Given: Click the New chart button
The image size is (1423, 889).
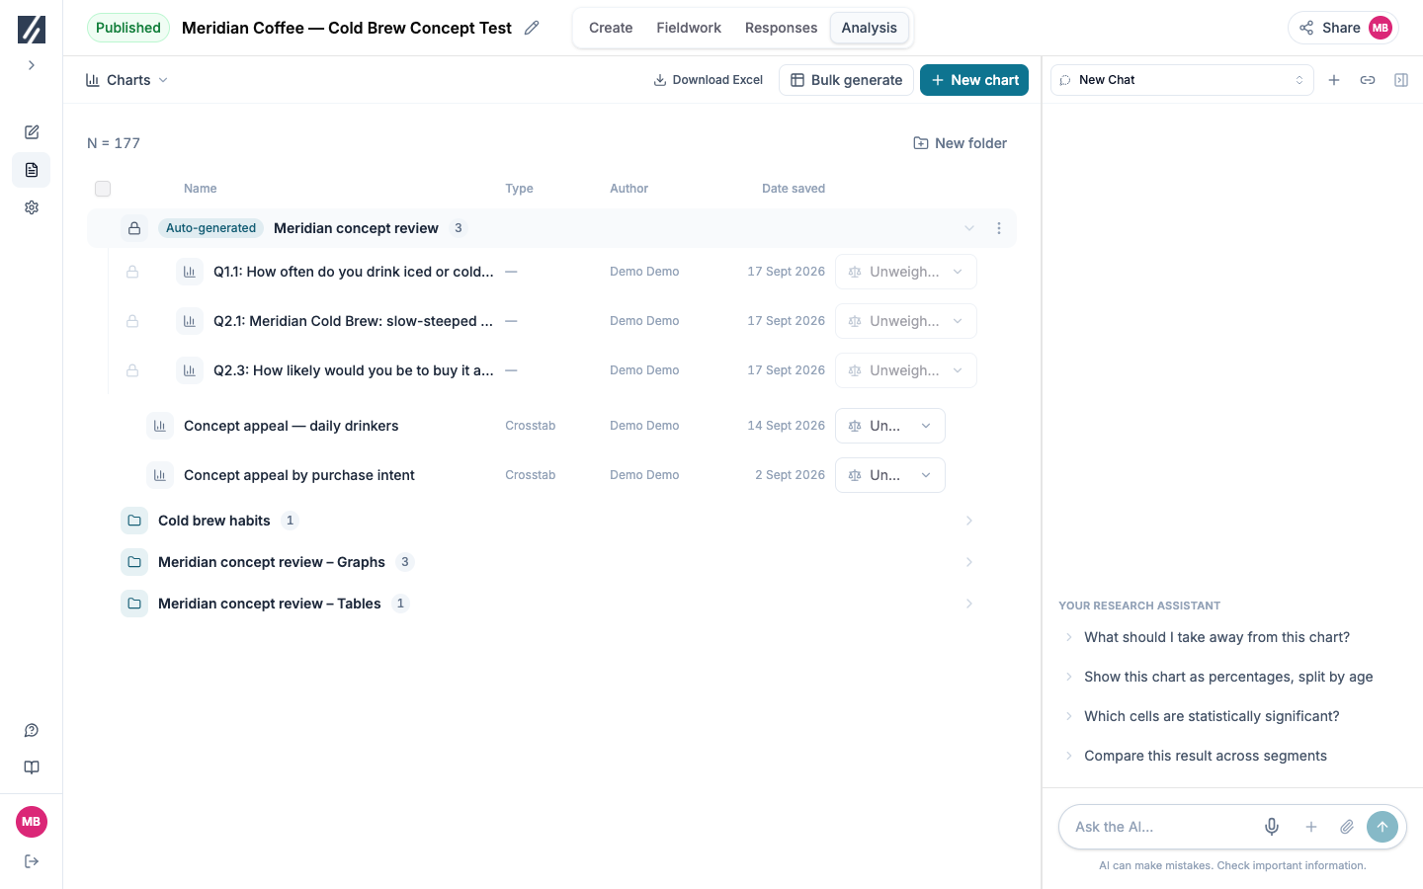Looking at the screenshot, I should pyautogui.click(x=974, y=80).
